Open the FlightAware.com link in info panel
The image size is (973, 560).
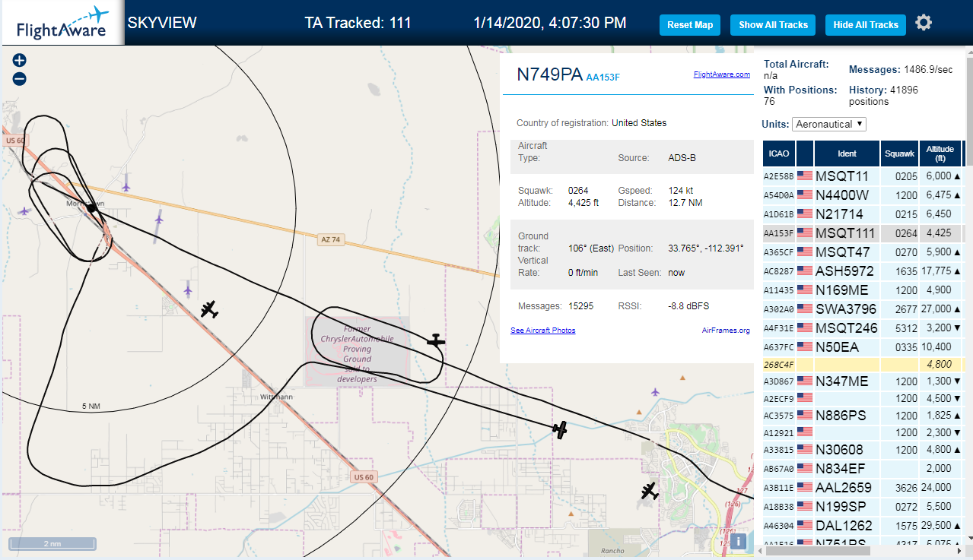pyautogui.click(x=722, y=74)
